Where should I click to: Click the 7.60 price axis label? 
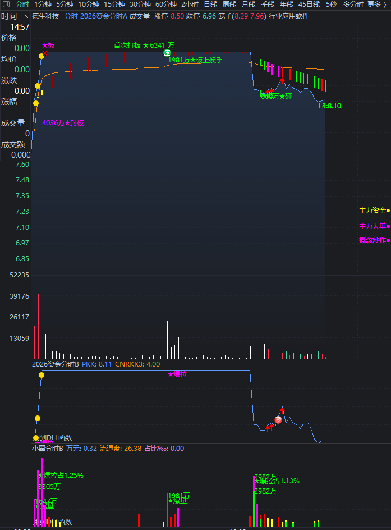pos(22,165)
